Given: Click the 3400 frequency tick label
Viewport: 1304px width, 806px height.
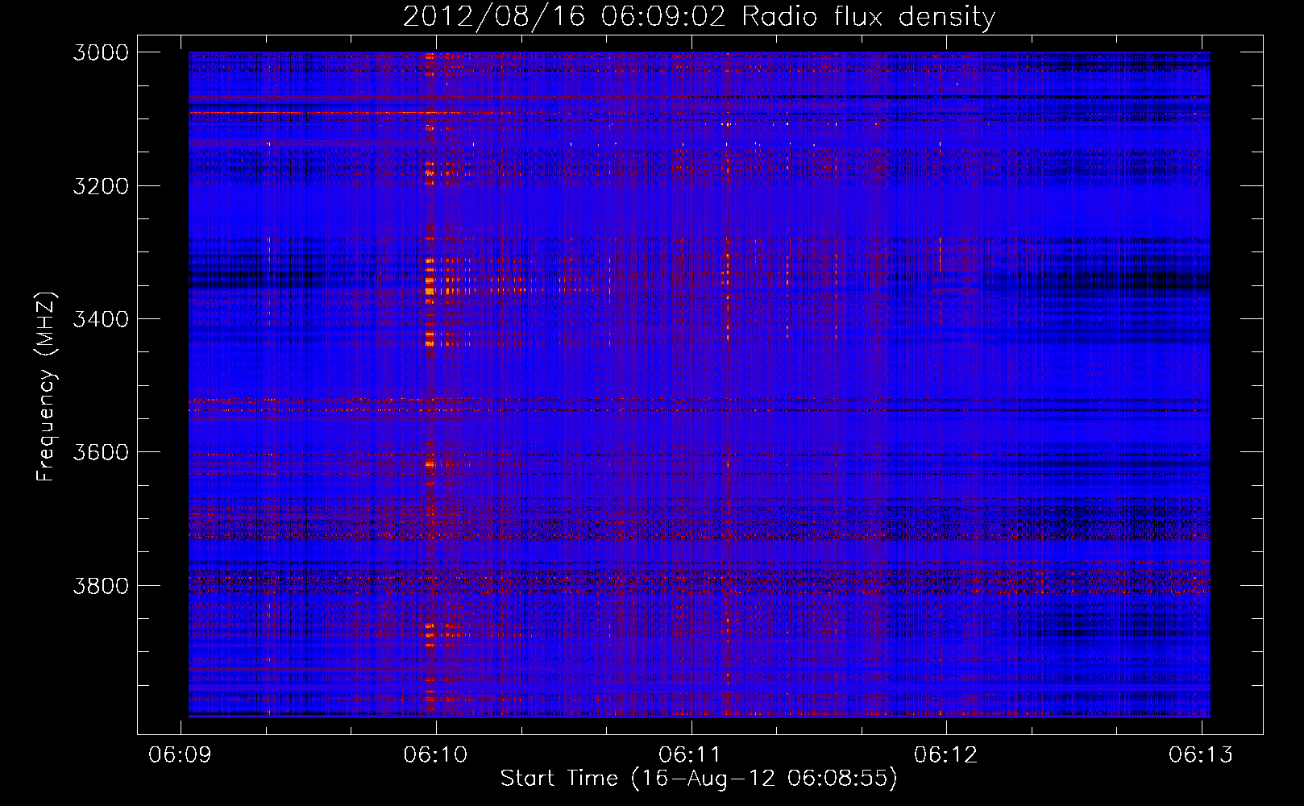Looking at the screenshot, I should (101, 319).
